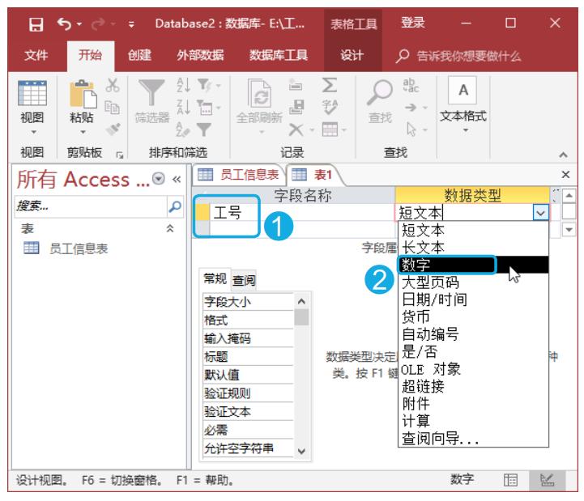The image size is (584, 501).
Task: Click the Save icon in title bar
Action: pyautogui.click(x=36, y=24)
